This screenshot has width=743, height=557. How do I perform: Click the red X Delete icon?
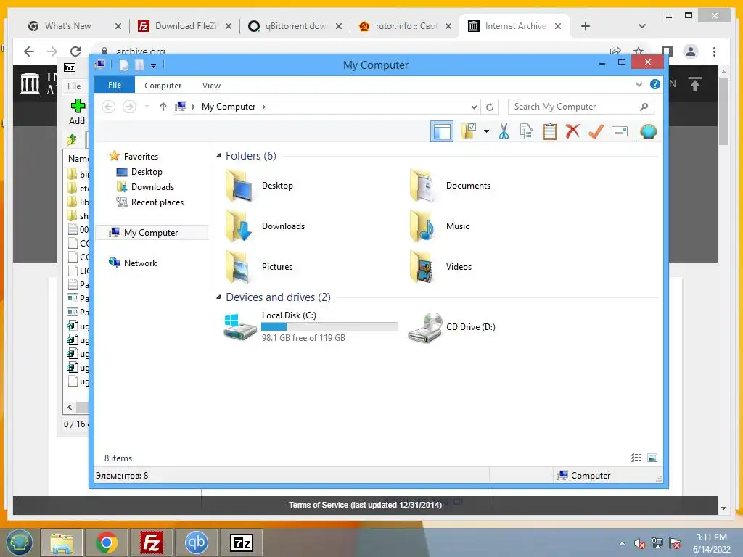572,131
